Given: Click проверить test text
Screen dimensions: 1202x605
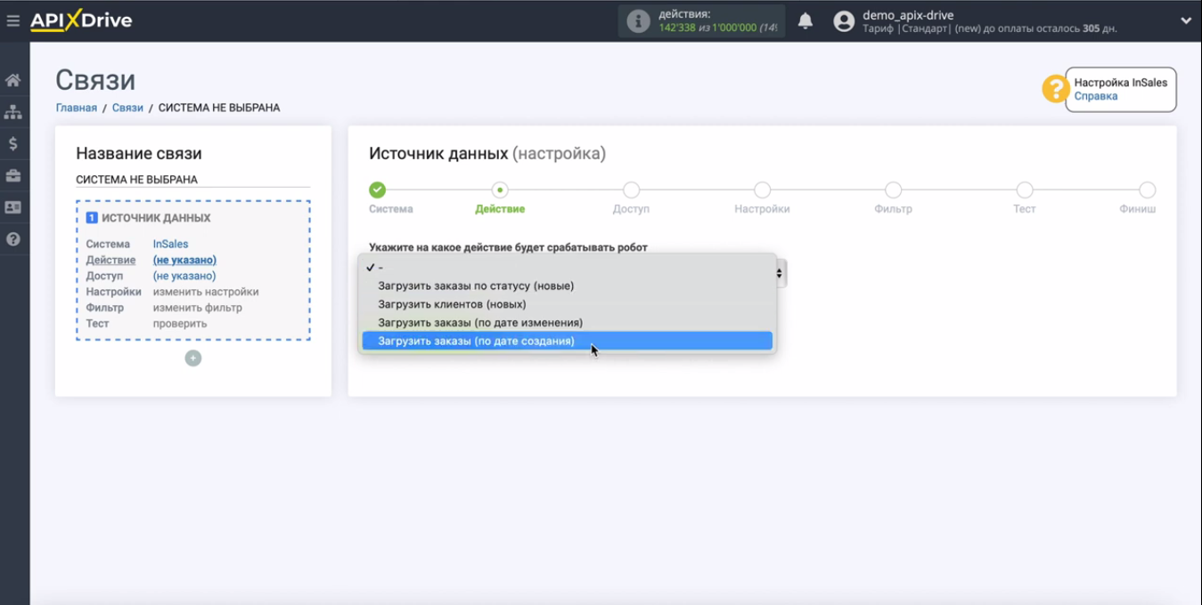Looking at the screenshot, I should (x=180, y=324).
